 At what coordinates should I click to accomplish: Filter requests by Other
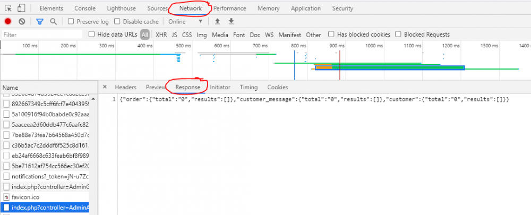314,35
